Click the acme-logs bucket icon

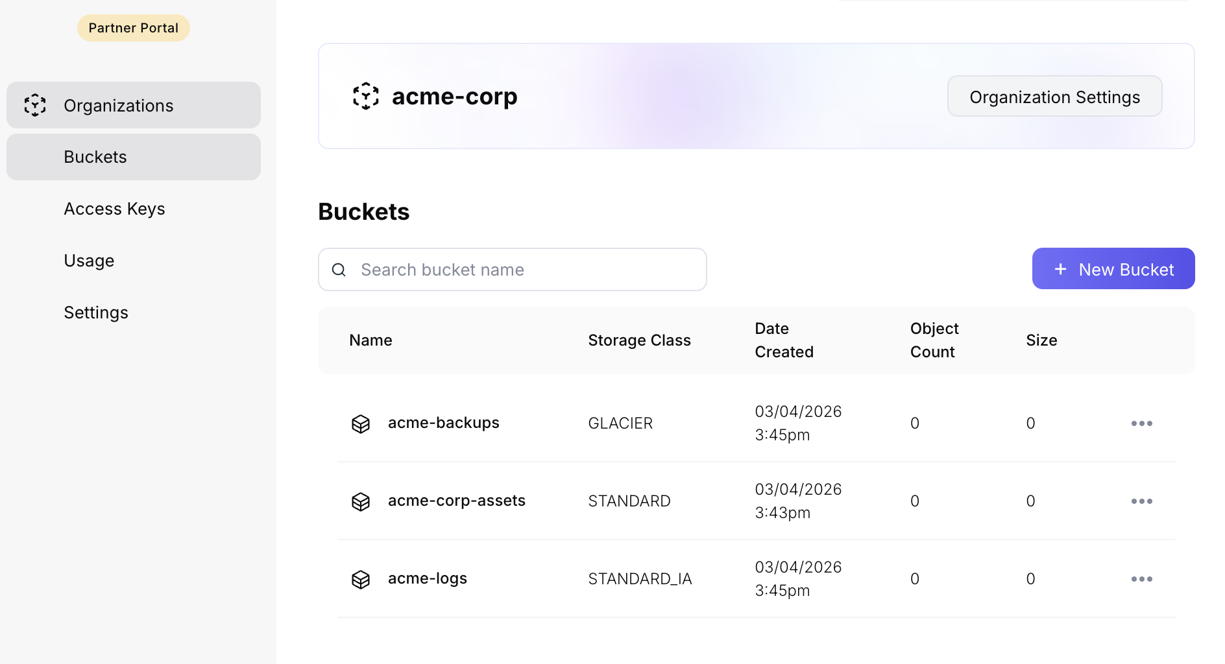click(x=361, y=579)
